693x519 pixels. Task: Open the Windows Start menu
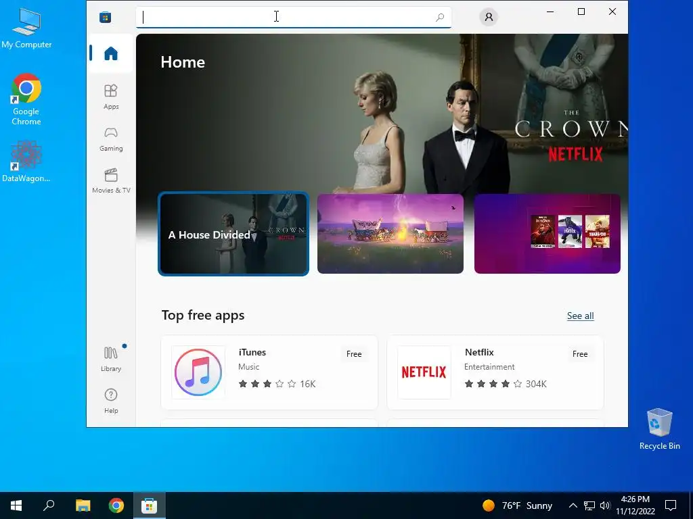click(16, 505)
